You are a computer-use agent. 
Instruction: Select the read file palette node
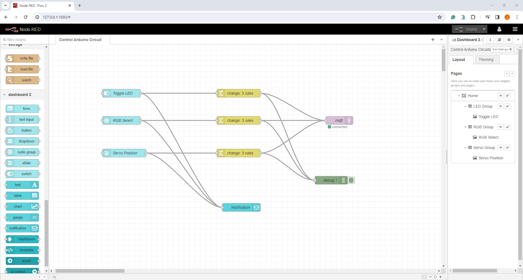[22, 69]
